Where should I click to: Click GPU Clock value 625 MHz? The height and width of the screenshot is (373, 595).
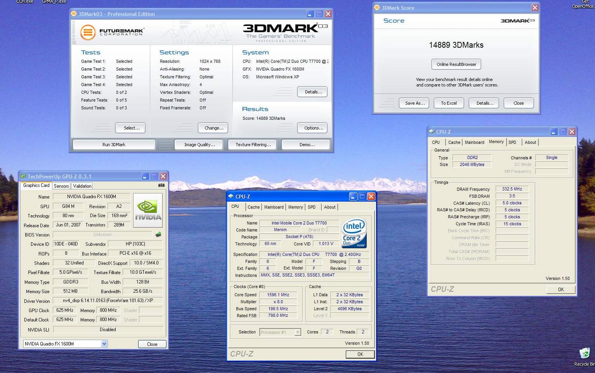(65, 310)
